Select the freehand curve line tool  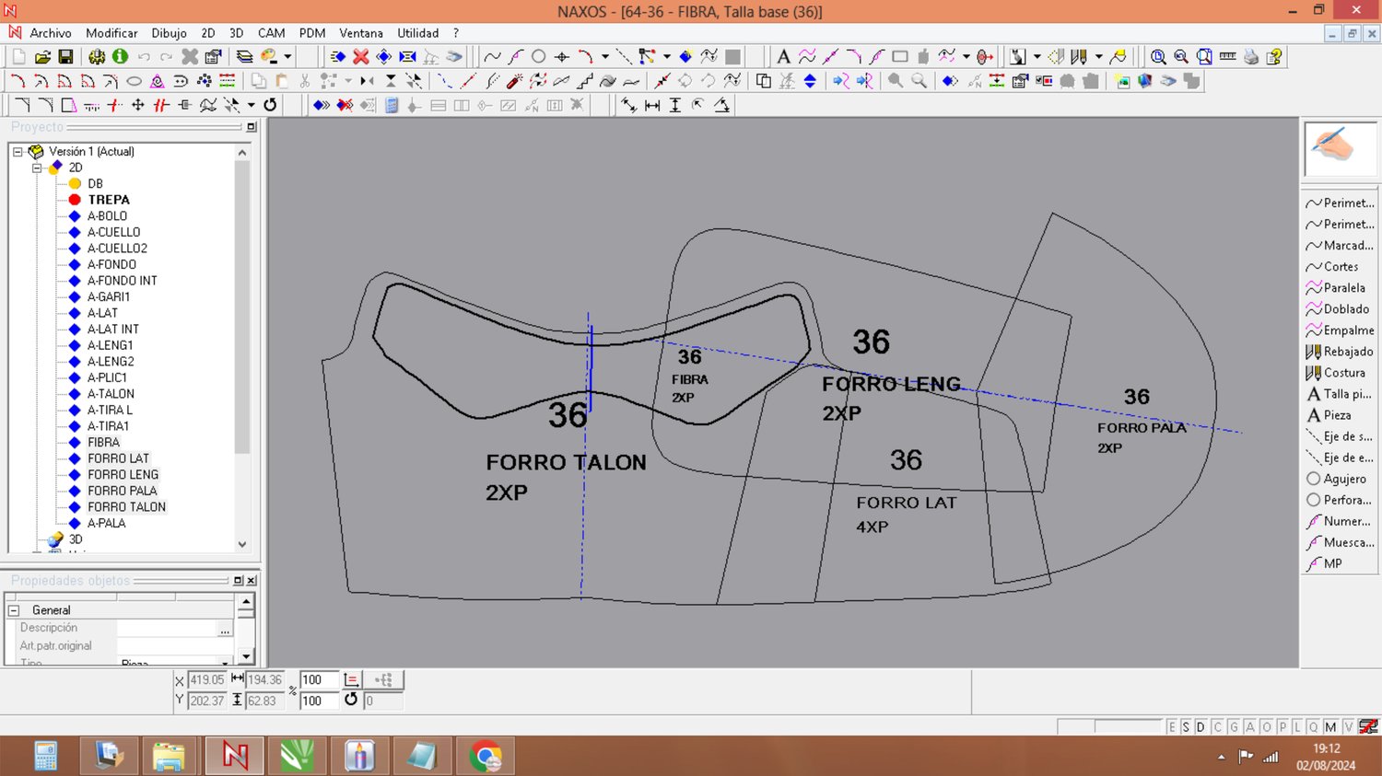[493, 57]
